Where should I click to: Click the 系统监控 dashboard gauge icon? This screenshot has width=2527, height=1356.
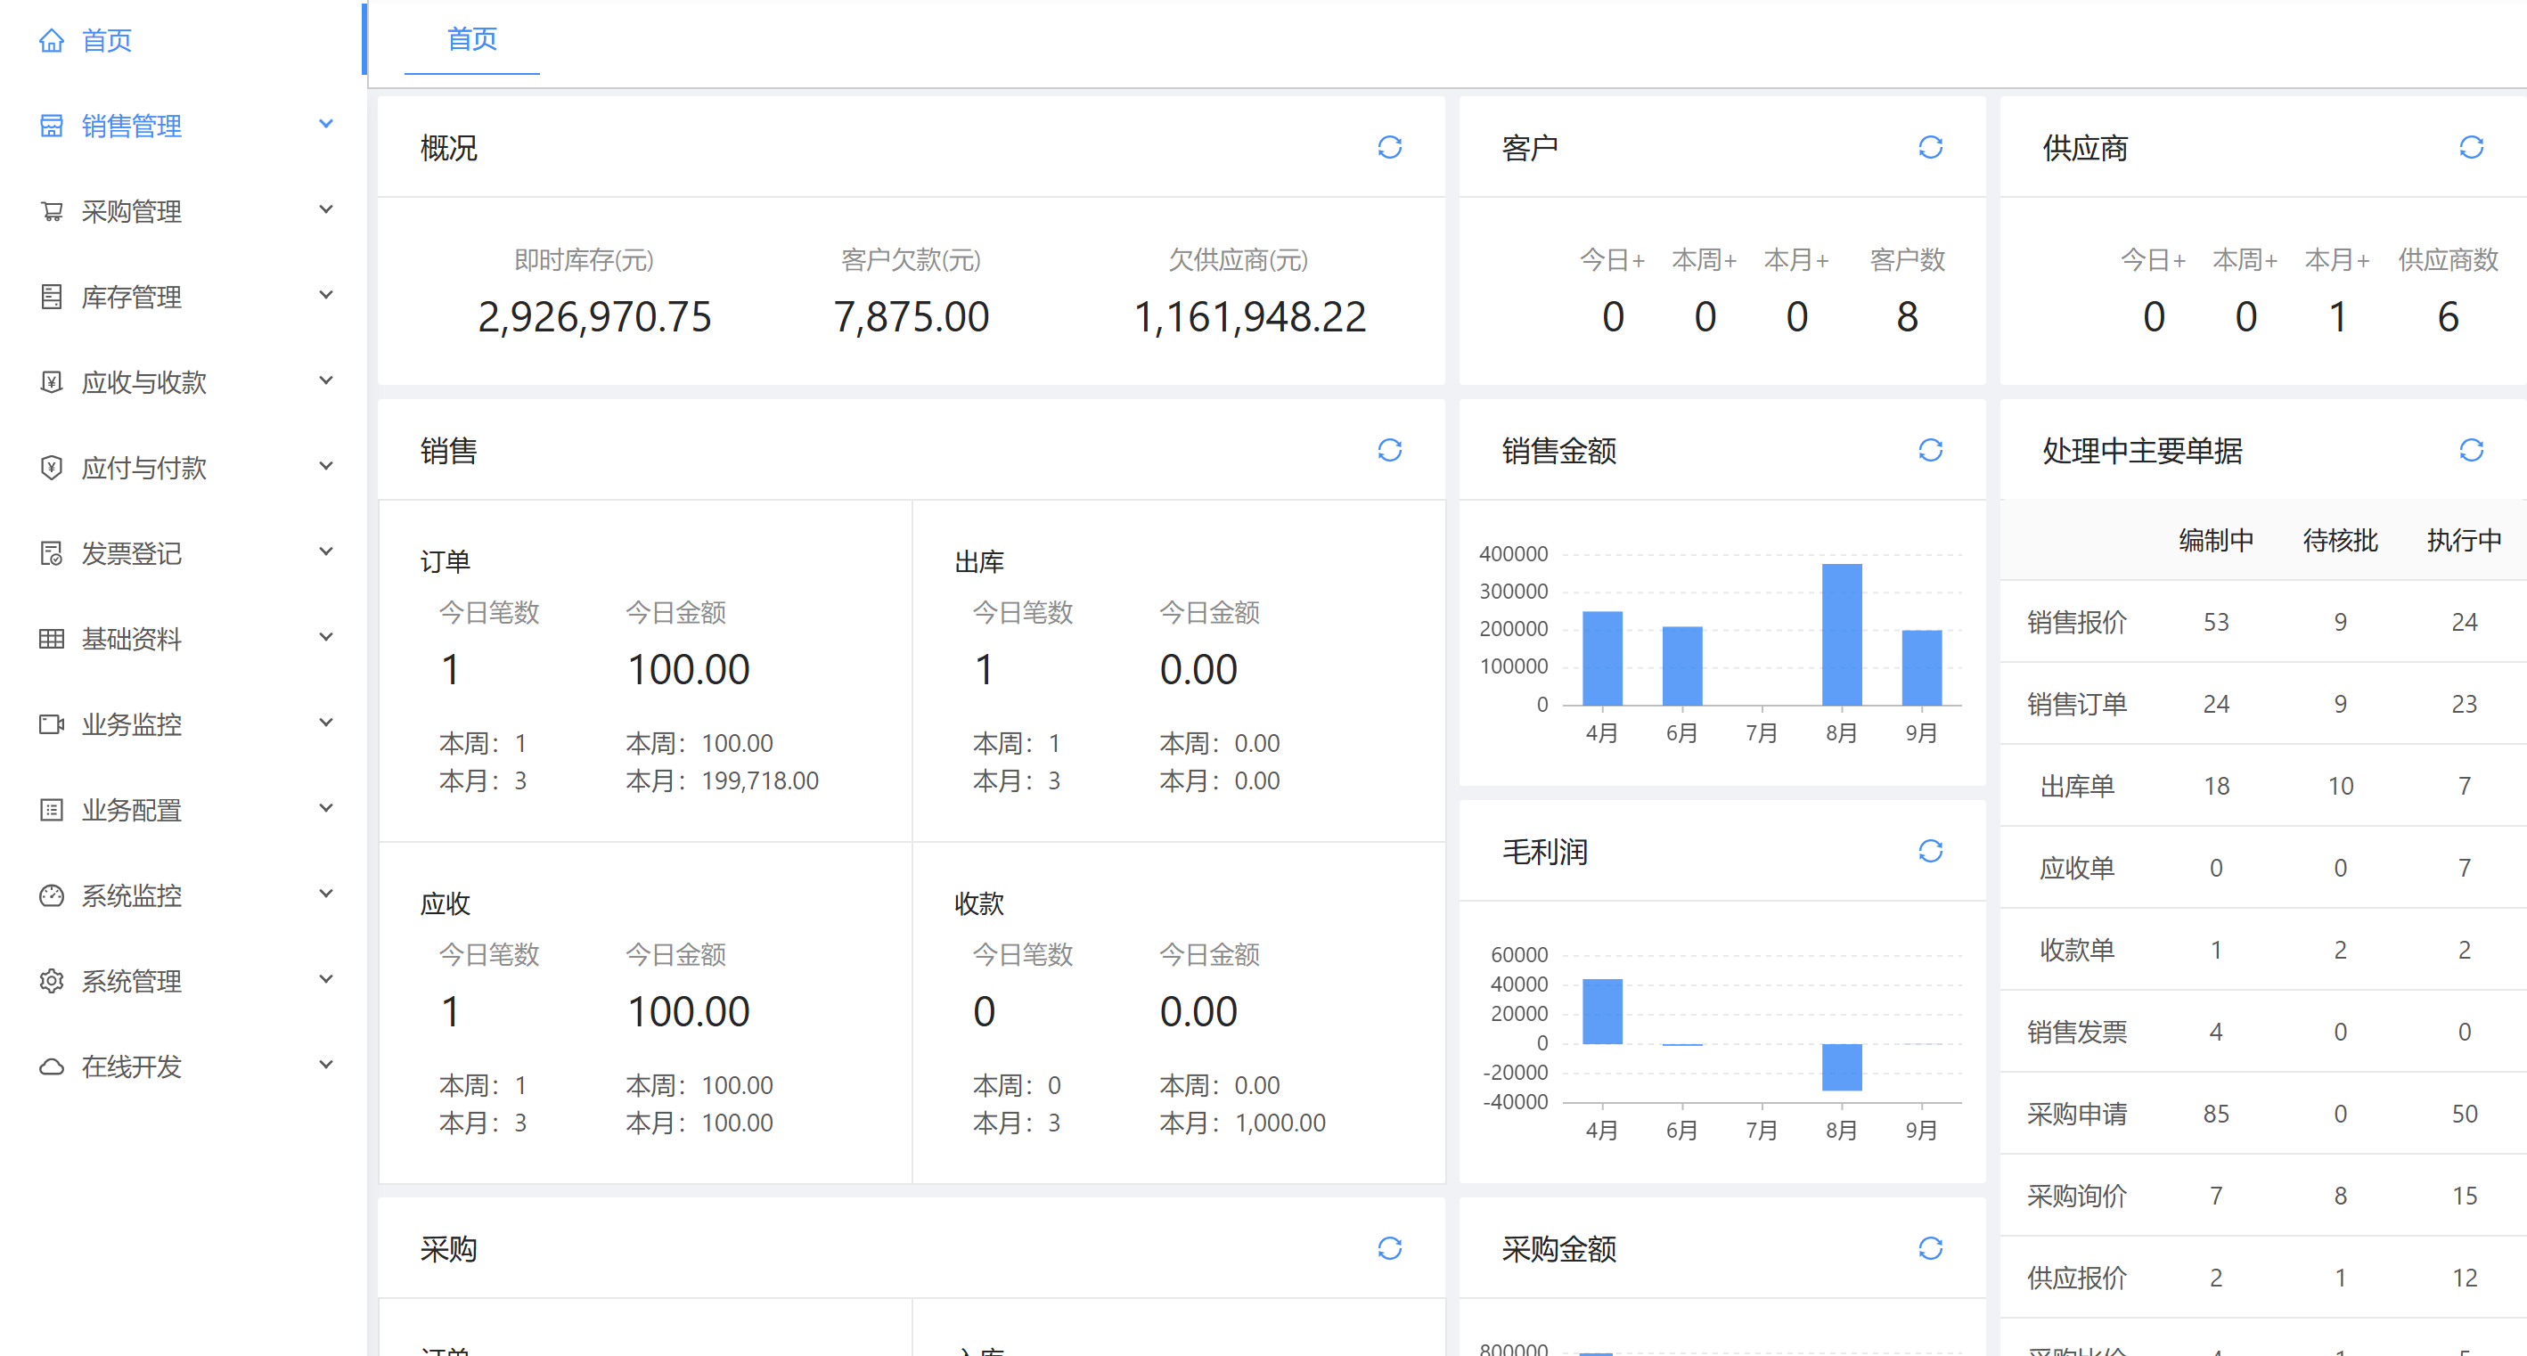(x=52, y=894)
